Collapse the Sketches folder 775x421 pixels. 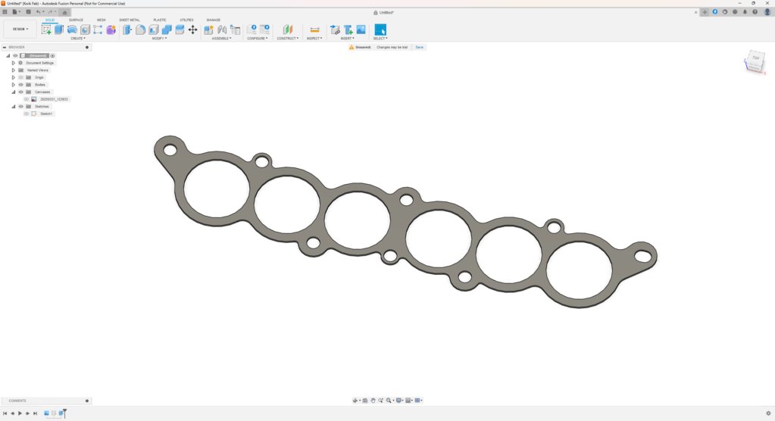(x=14, y=106)
